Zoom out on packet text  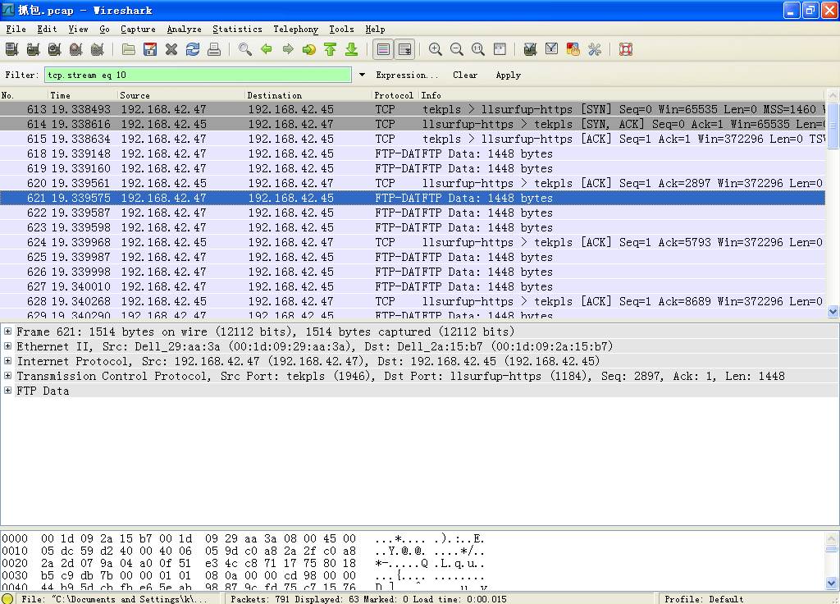pos(457,50)
